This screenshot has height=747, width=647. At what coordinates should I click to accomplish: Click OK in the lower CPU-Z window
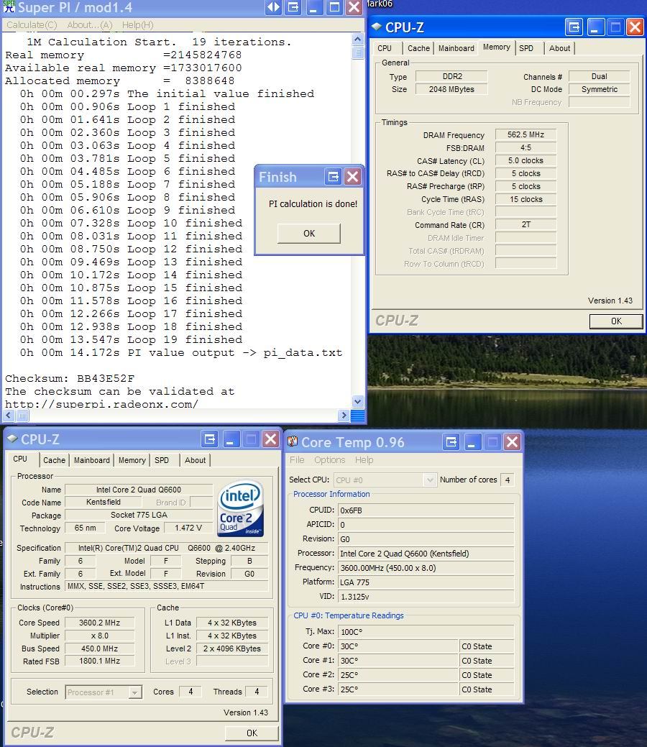pos(252,733)
